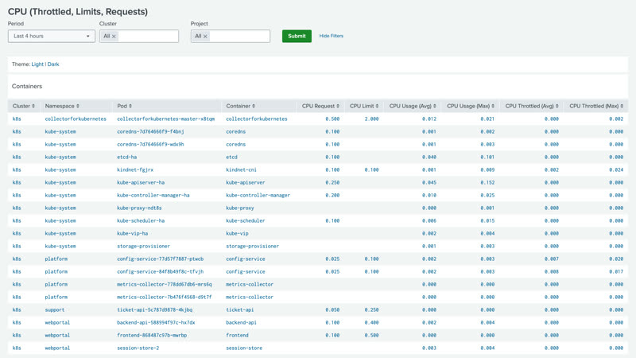
Task: Open pod session-store-2
Action: point(138,348)
